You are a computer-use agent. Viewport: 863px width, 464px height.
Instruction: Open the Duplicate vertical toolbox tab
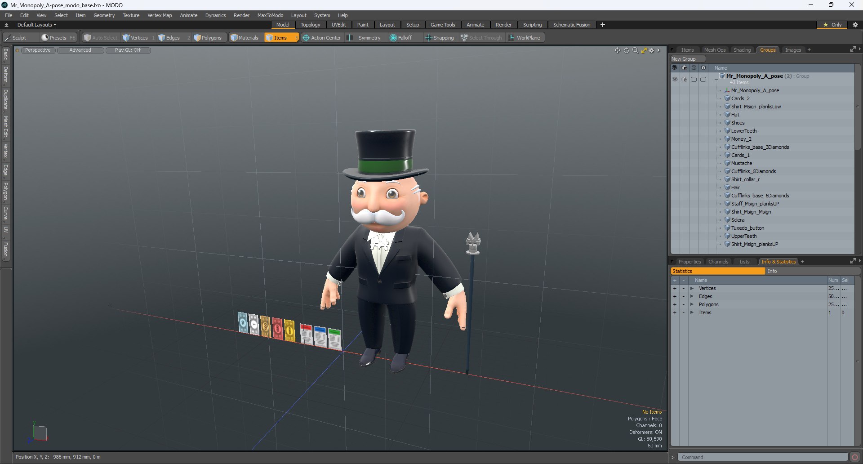6,99
